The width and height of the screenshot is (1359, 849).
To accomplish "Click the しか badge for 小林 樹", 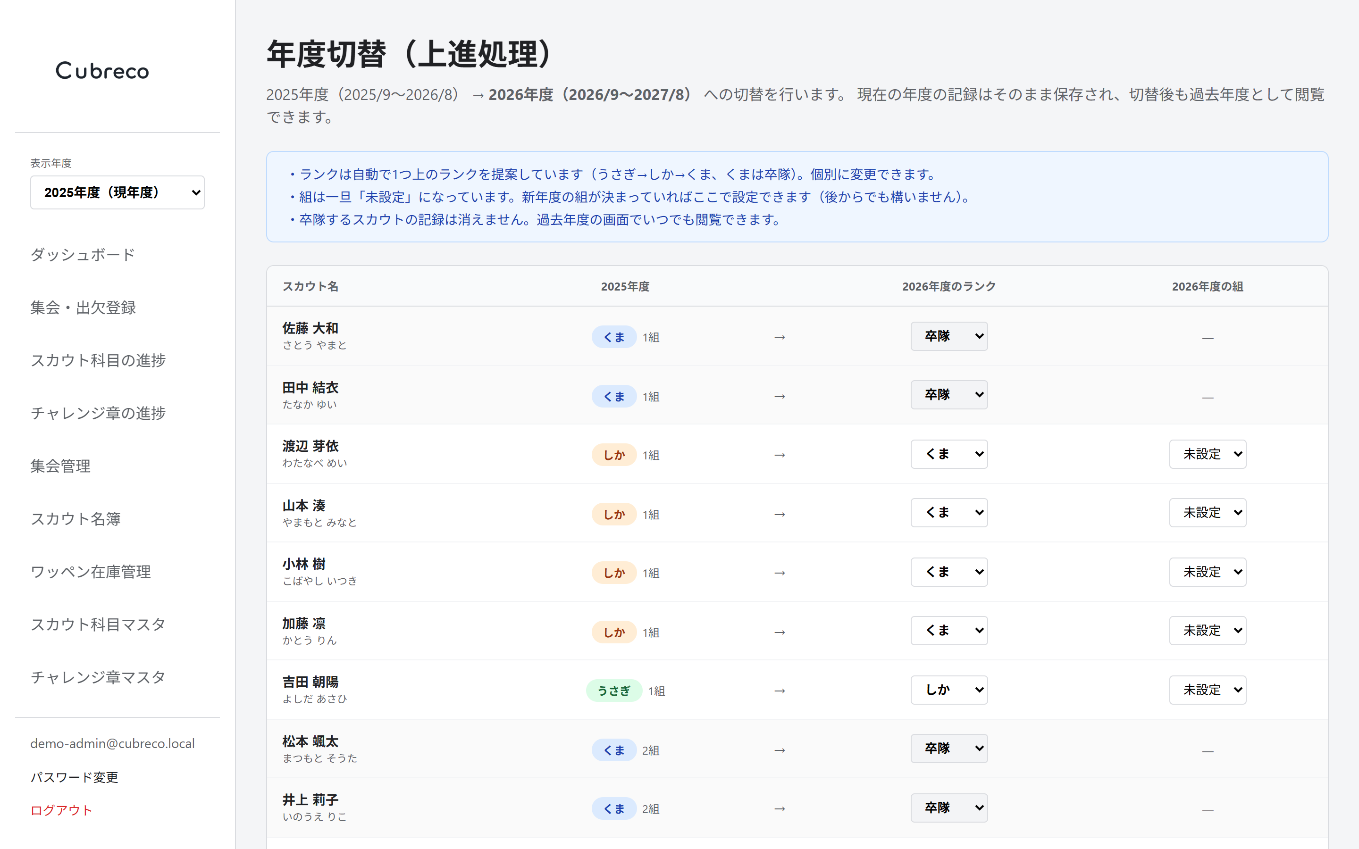I will click(x=614, y=573).
